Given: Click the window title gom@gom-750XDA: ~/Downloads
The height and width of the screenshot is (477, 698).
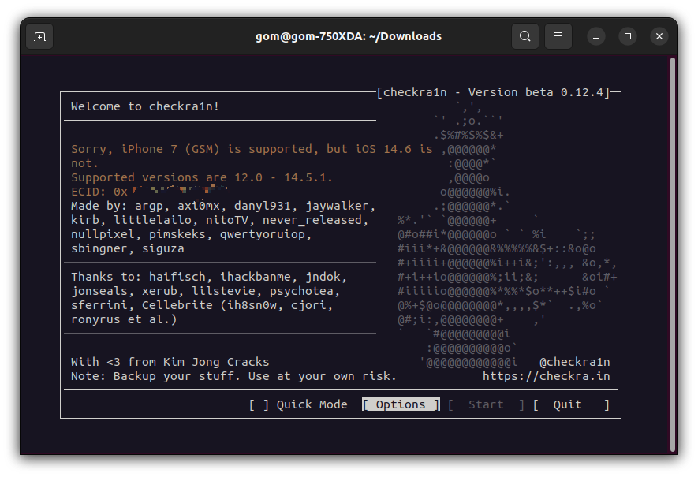Looking at the screenshot, I should pyautogui.click(x=349, y=36).
